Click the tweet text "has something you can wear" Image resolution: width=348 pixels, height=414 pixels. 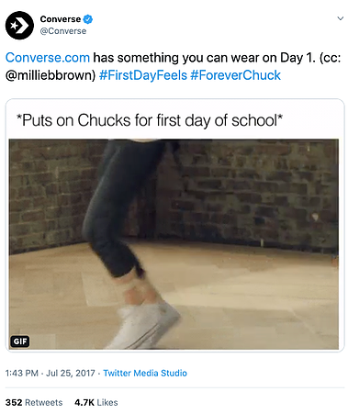[174, 58]
